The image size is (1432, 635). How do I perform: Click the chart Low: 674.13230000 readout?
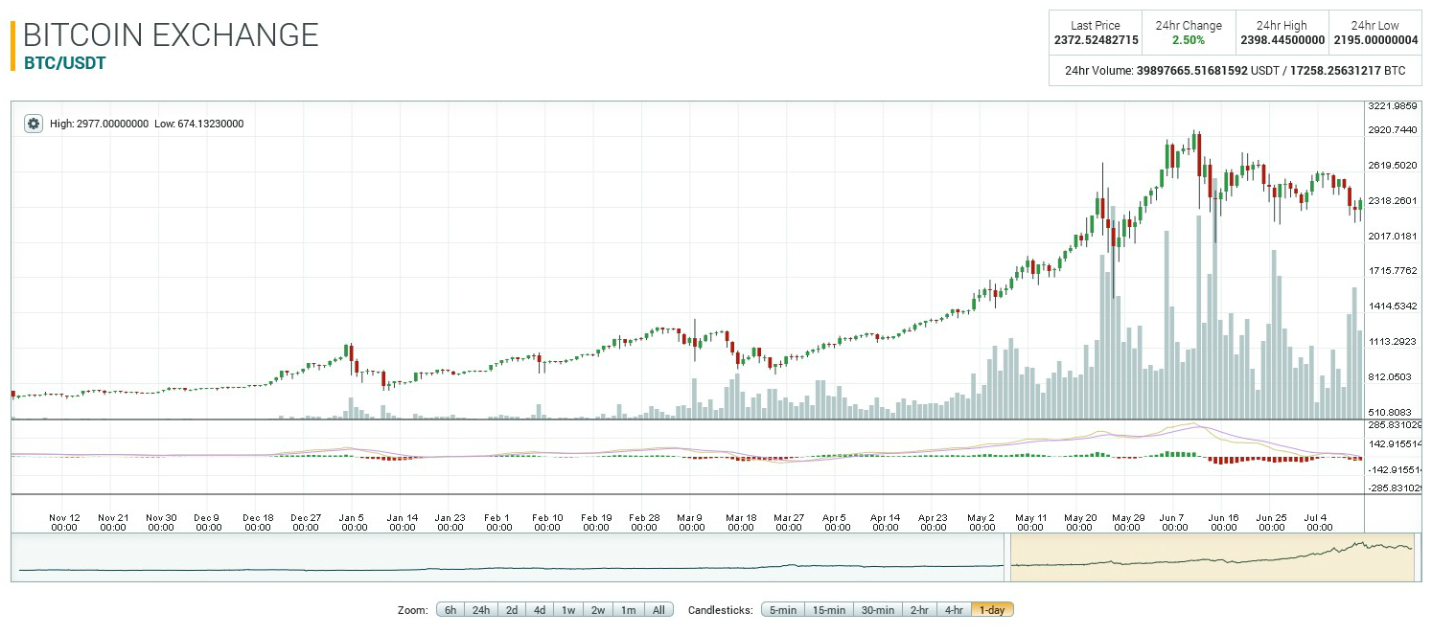(x=198, y=124)
